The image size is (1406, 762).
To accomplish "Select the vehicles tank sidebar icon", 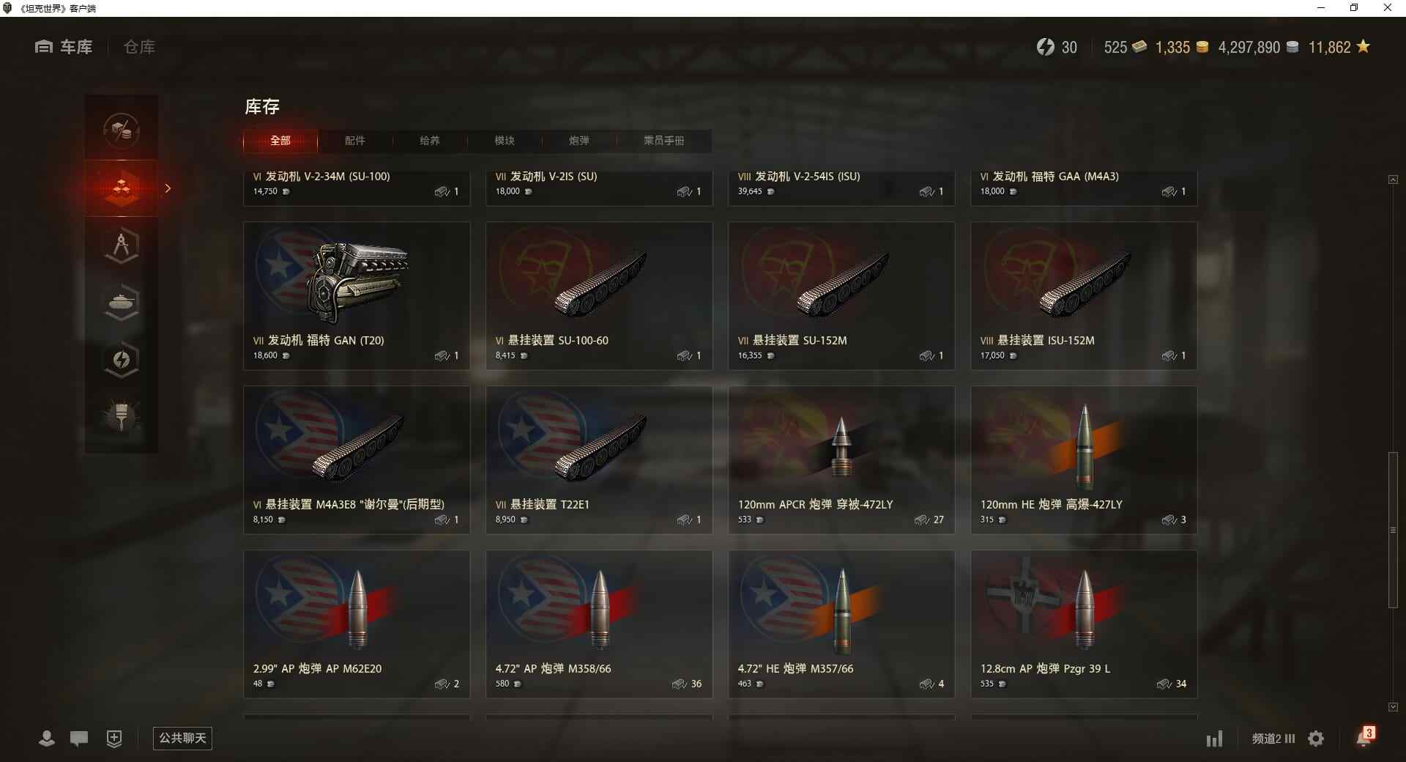I will click(x=122, y=303).
